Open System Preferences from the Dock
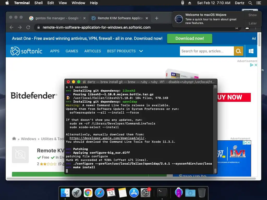The image size is (267, 200). [x=145, y=193]
